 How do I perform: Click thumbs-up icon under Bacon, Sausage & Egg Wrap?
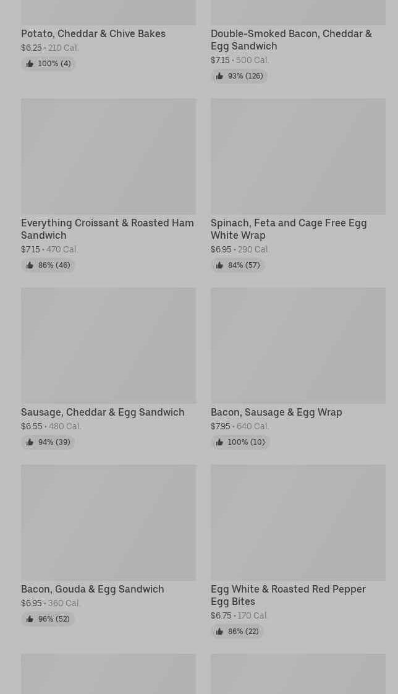219,442
